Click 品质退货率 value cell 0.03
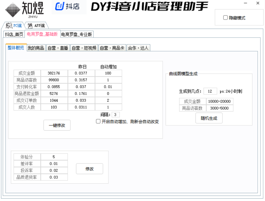The width and height of the screenshot is (265, 201). (x=54, y=177)
